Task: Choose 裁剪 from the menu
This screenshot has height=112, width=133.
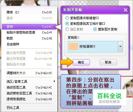Action: (29, 38)
